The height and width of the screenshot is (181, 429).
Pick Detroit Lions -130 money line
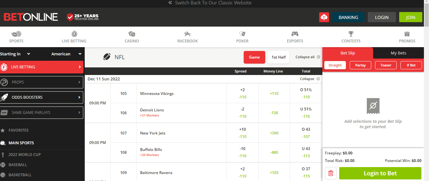274,113
